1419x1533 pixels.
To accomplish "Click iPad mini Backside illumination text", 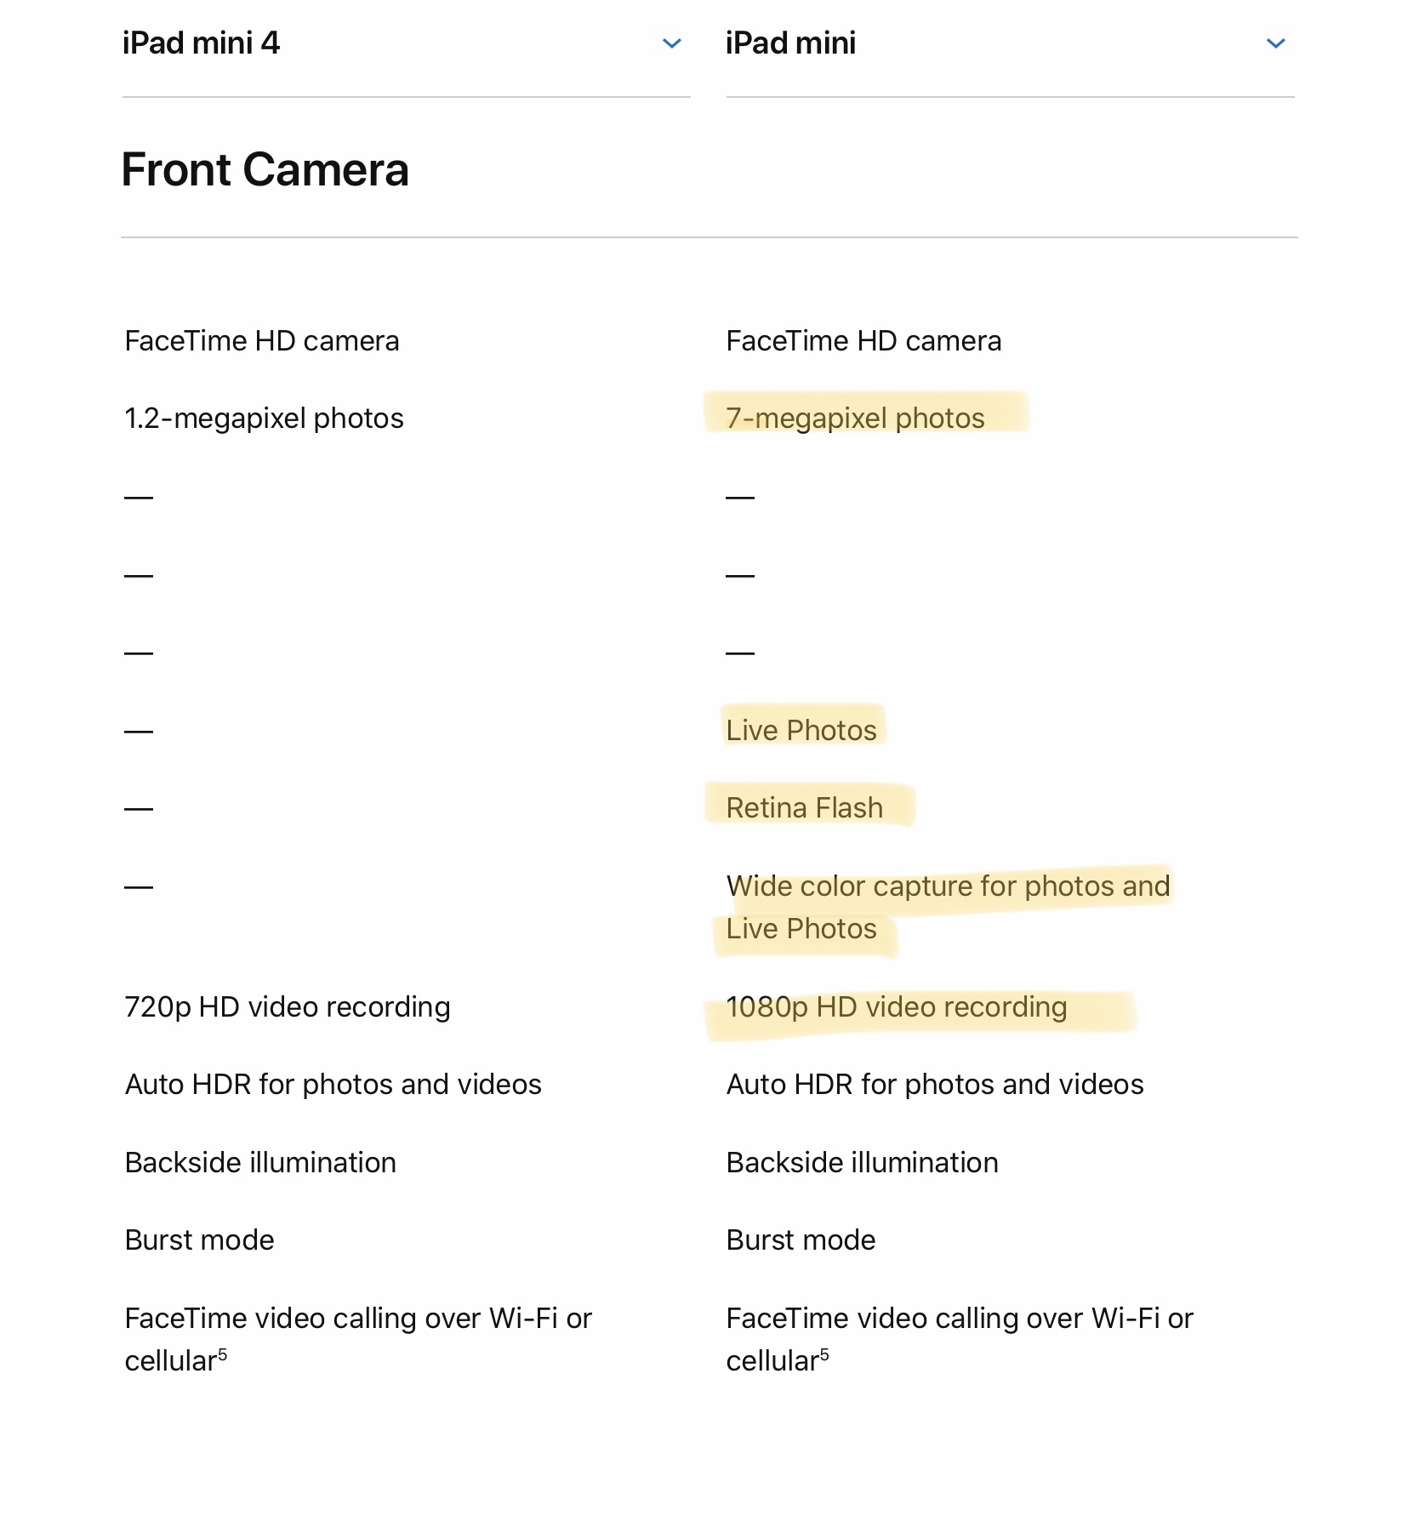I will click(x=862, y=1162).
